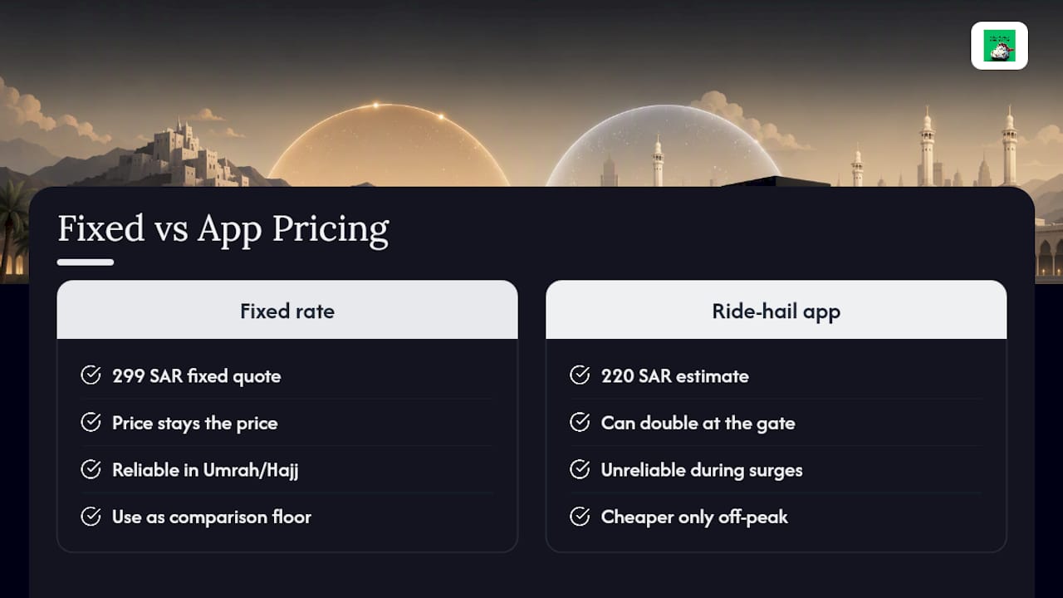Click the green logo icon top right

point(999,46)
